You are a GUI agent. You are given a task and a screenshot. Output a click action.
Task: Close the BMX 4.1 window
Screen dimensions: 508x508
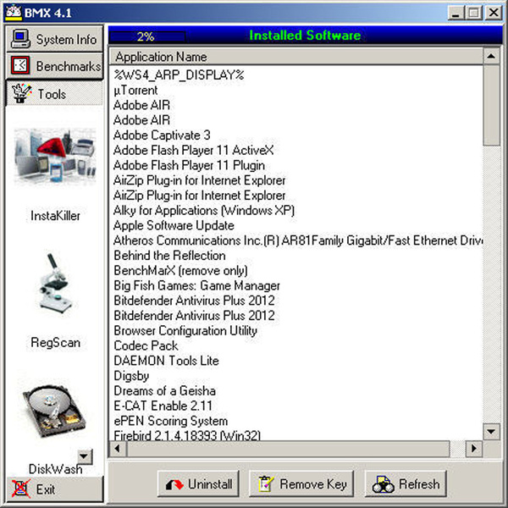click(494, 13)
